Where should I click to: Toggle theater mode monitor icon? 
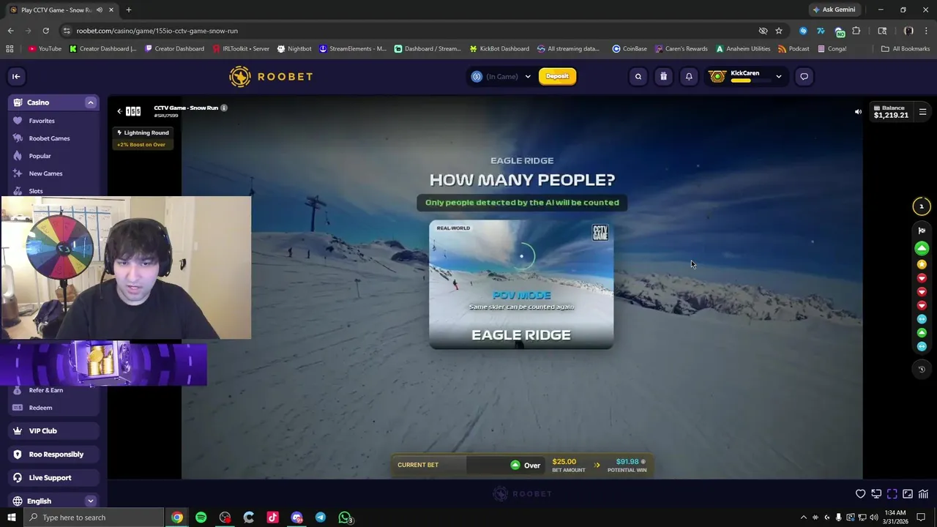876,494
